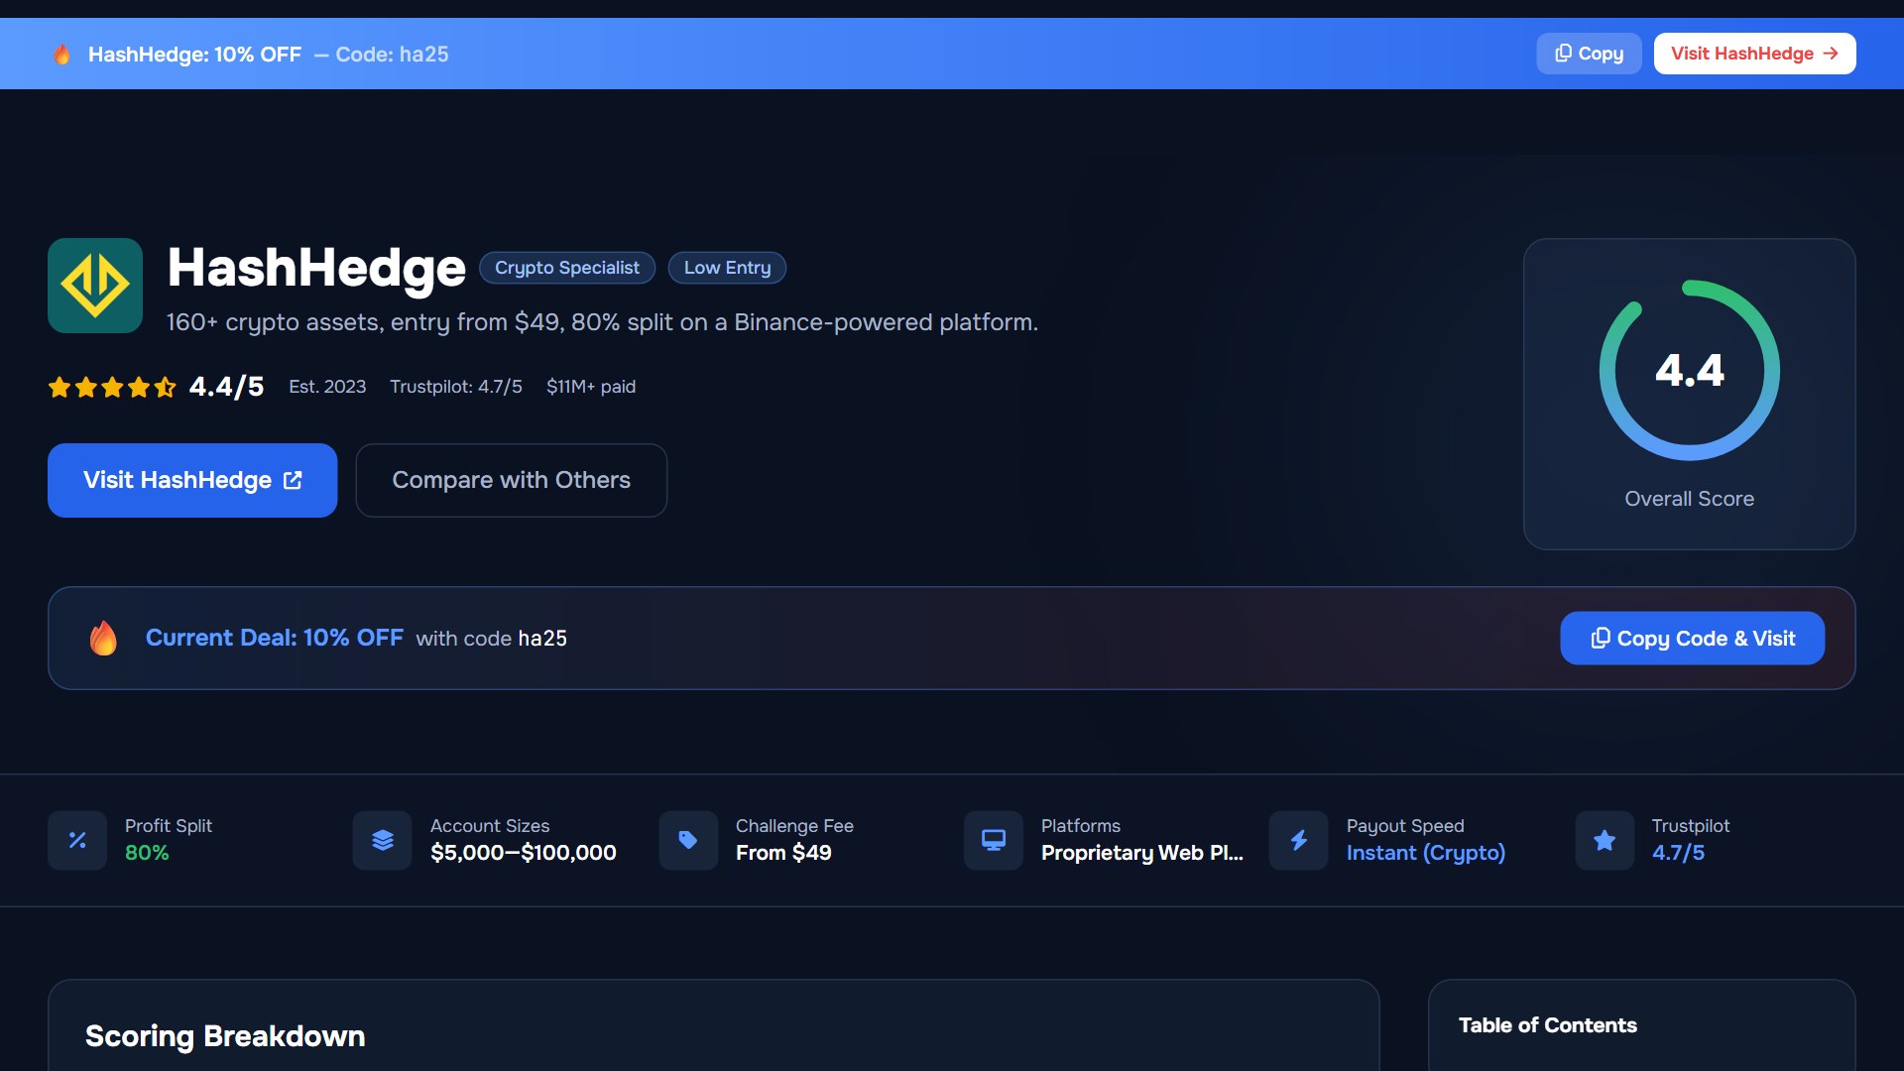Open Visit HashHedge link in top banner
Viewport: 1904px width, 1071px height.
point(1754,54)
